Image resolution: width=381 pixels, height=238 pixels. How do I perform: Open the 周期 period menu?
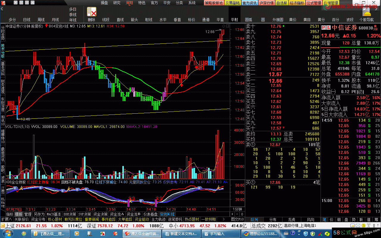(x=129, y=3)
